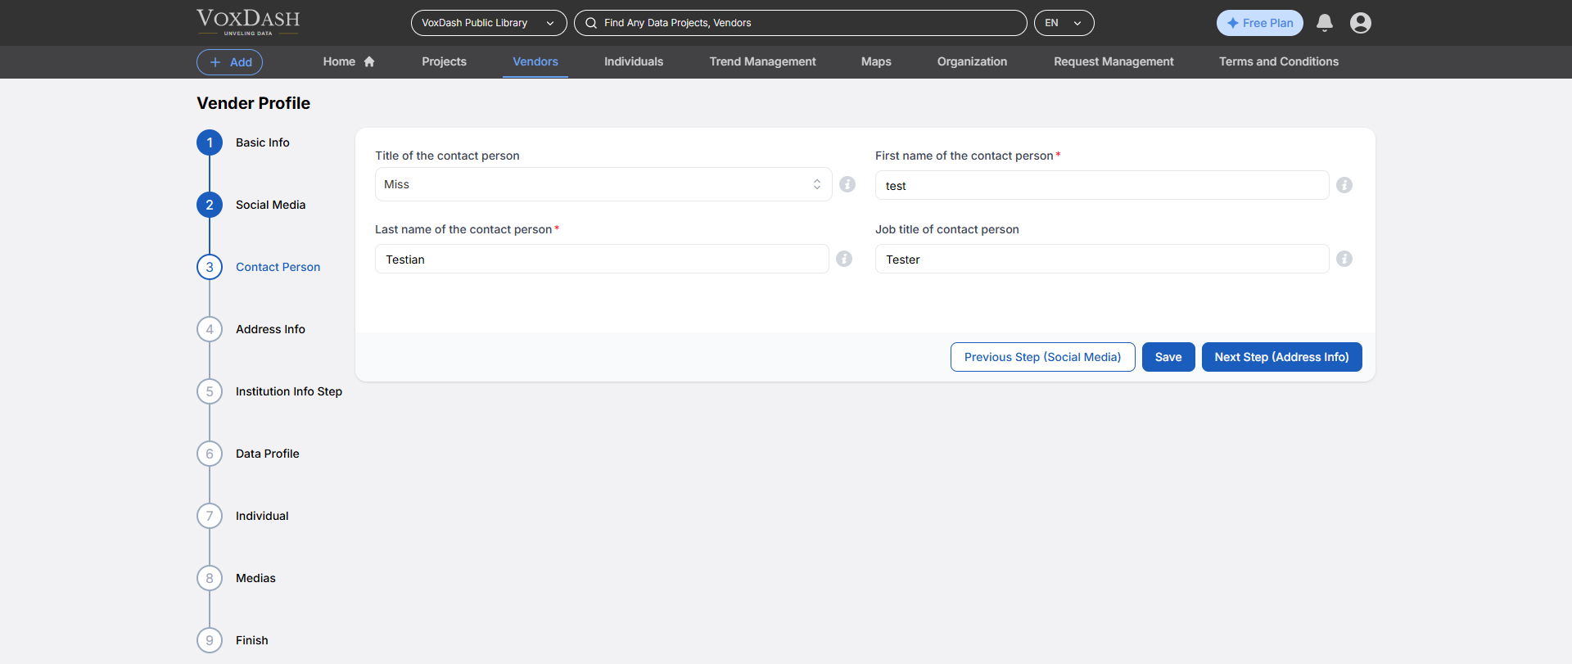The image size is (1572, 664).
Task: Open Request Management tab
Action: point(1113,61)
